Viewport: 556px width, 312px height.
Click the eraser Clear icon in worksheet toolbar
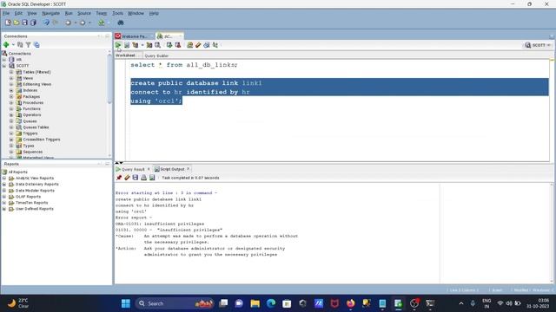tap(198, 45)
